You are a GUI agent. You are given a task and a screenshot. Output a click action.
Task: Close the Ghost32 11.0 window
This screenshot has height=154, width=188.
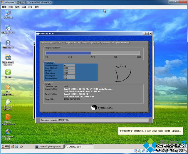pyautogui.click(x=150, y=34)
